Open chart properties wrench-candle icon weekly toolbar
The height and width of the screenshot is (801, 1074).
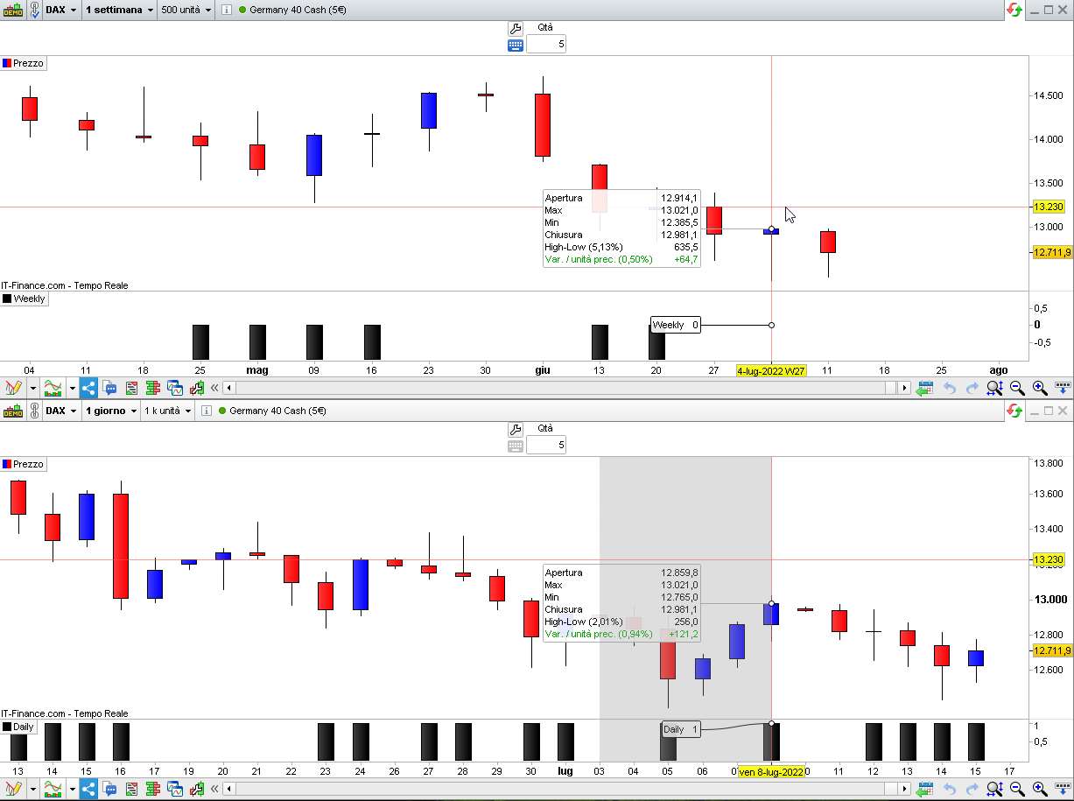[x=196, y=388]
